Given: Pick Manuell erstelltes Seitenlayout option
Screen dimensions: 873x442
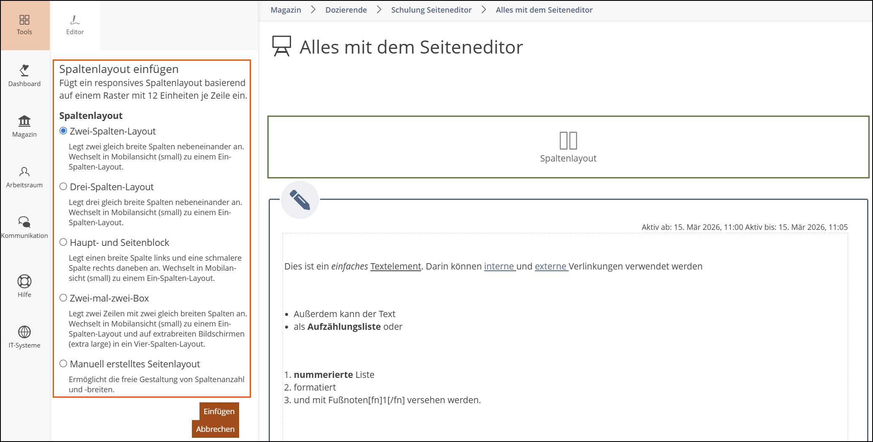Looking at the screenshot, I should pos(63,364).
